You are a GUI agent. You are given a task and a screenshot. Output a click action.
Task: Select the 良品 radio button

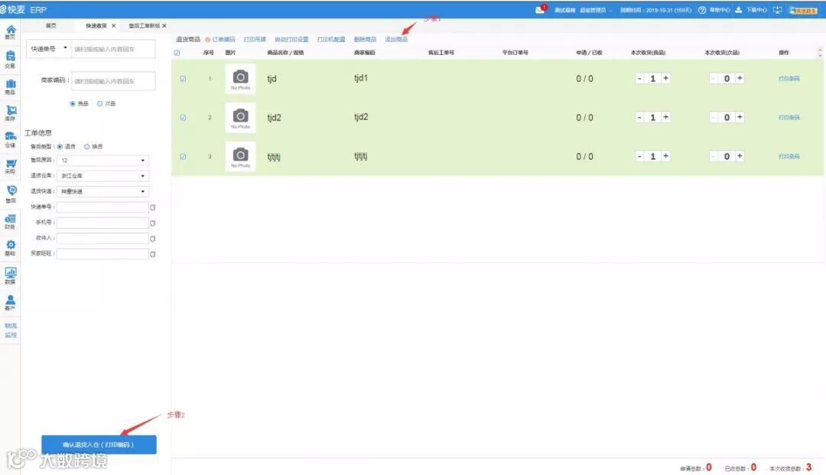pos(73,104)
